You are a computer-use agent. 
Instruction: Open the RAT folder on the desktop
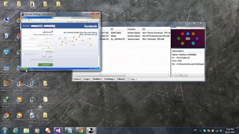click(x=46, y=5)
